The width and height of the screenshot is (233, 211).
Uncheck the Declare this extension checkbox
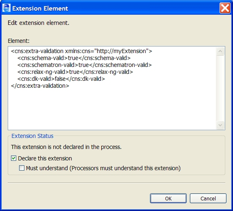pyautogui.click(x=13, y=158)
